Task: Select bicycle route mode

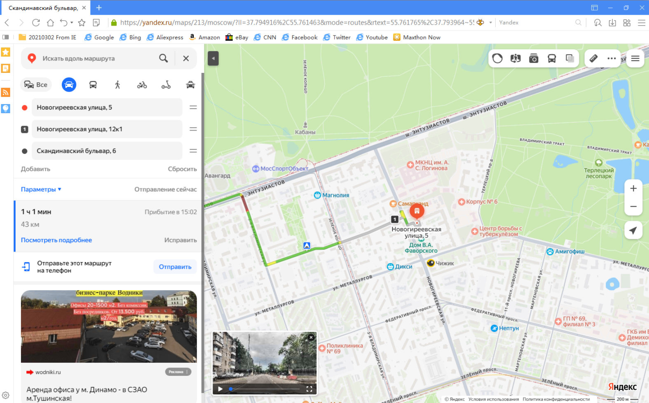Action: (x=142, y=85)
